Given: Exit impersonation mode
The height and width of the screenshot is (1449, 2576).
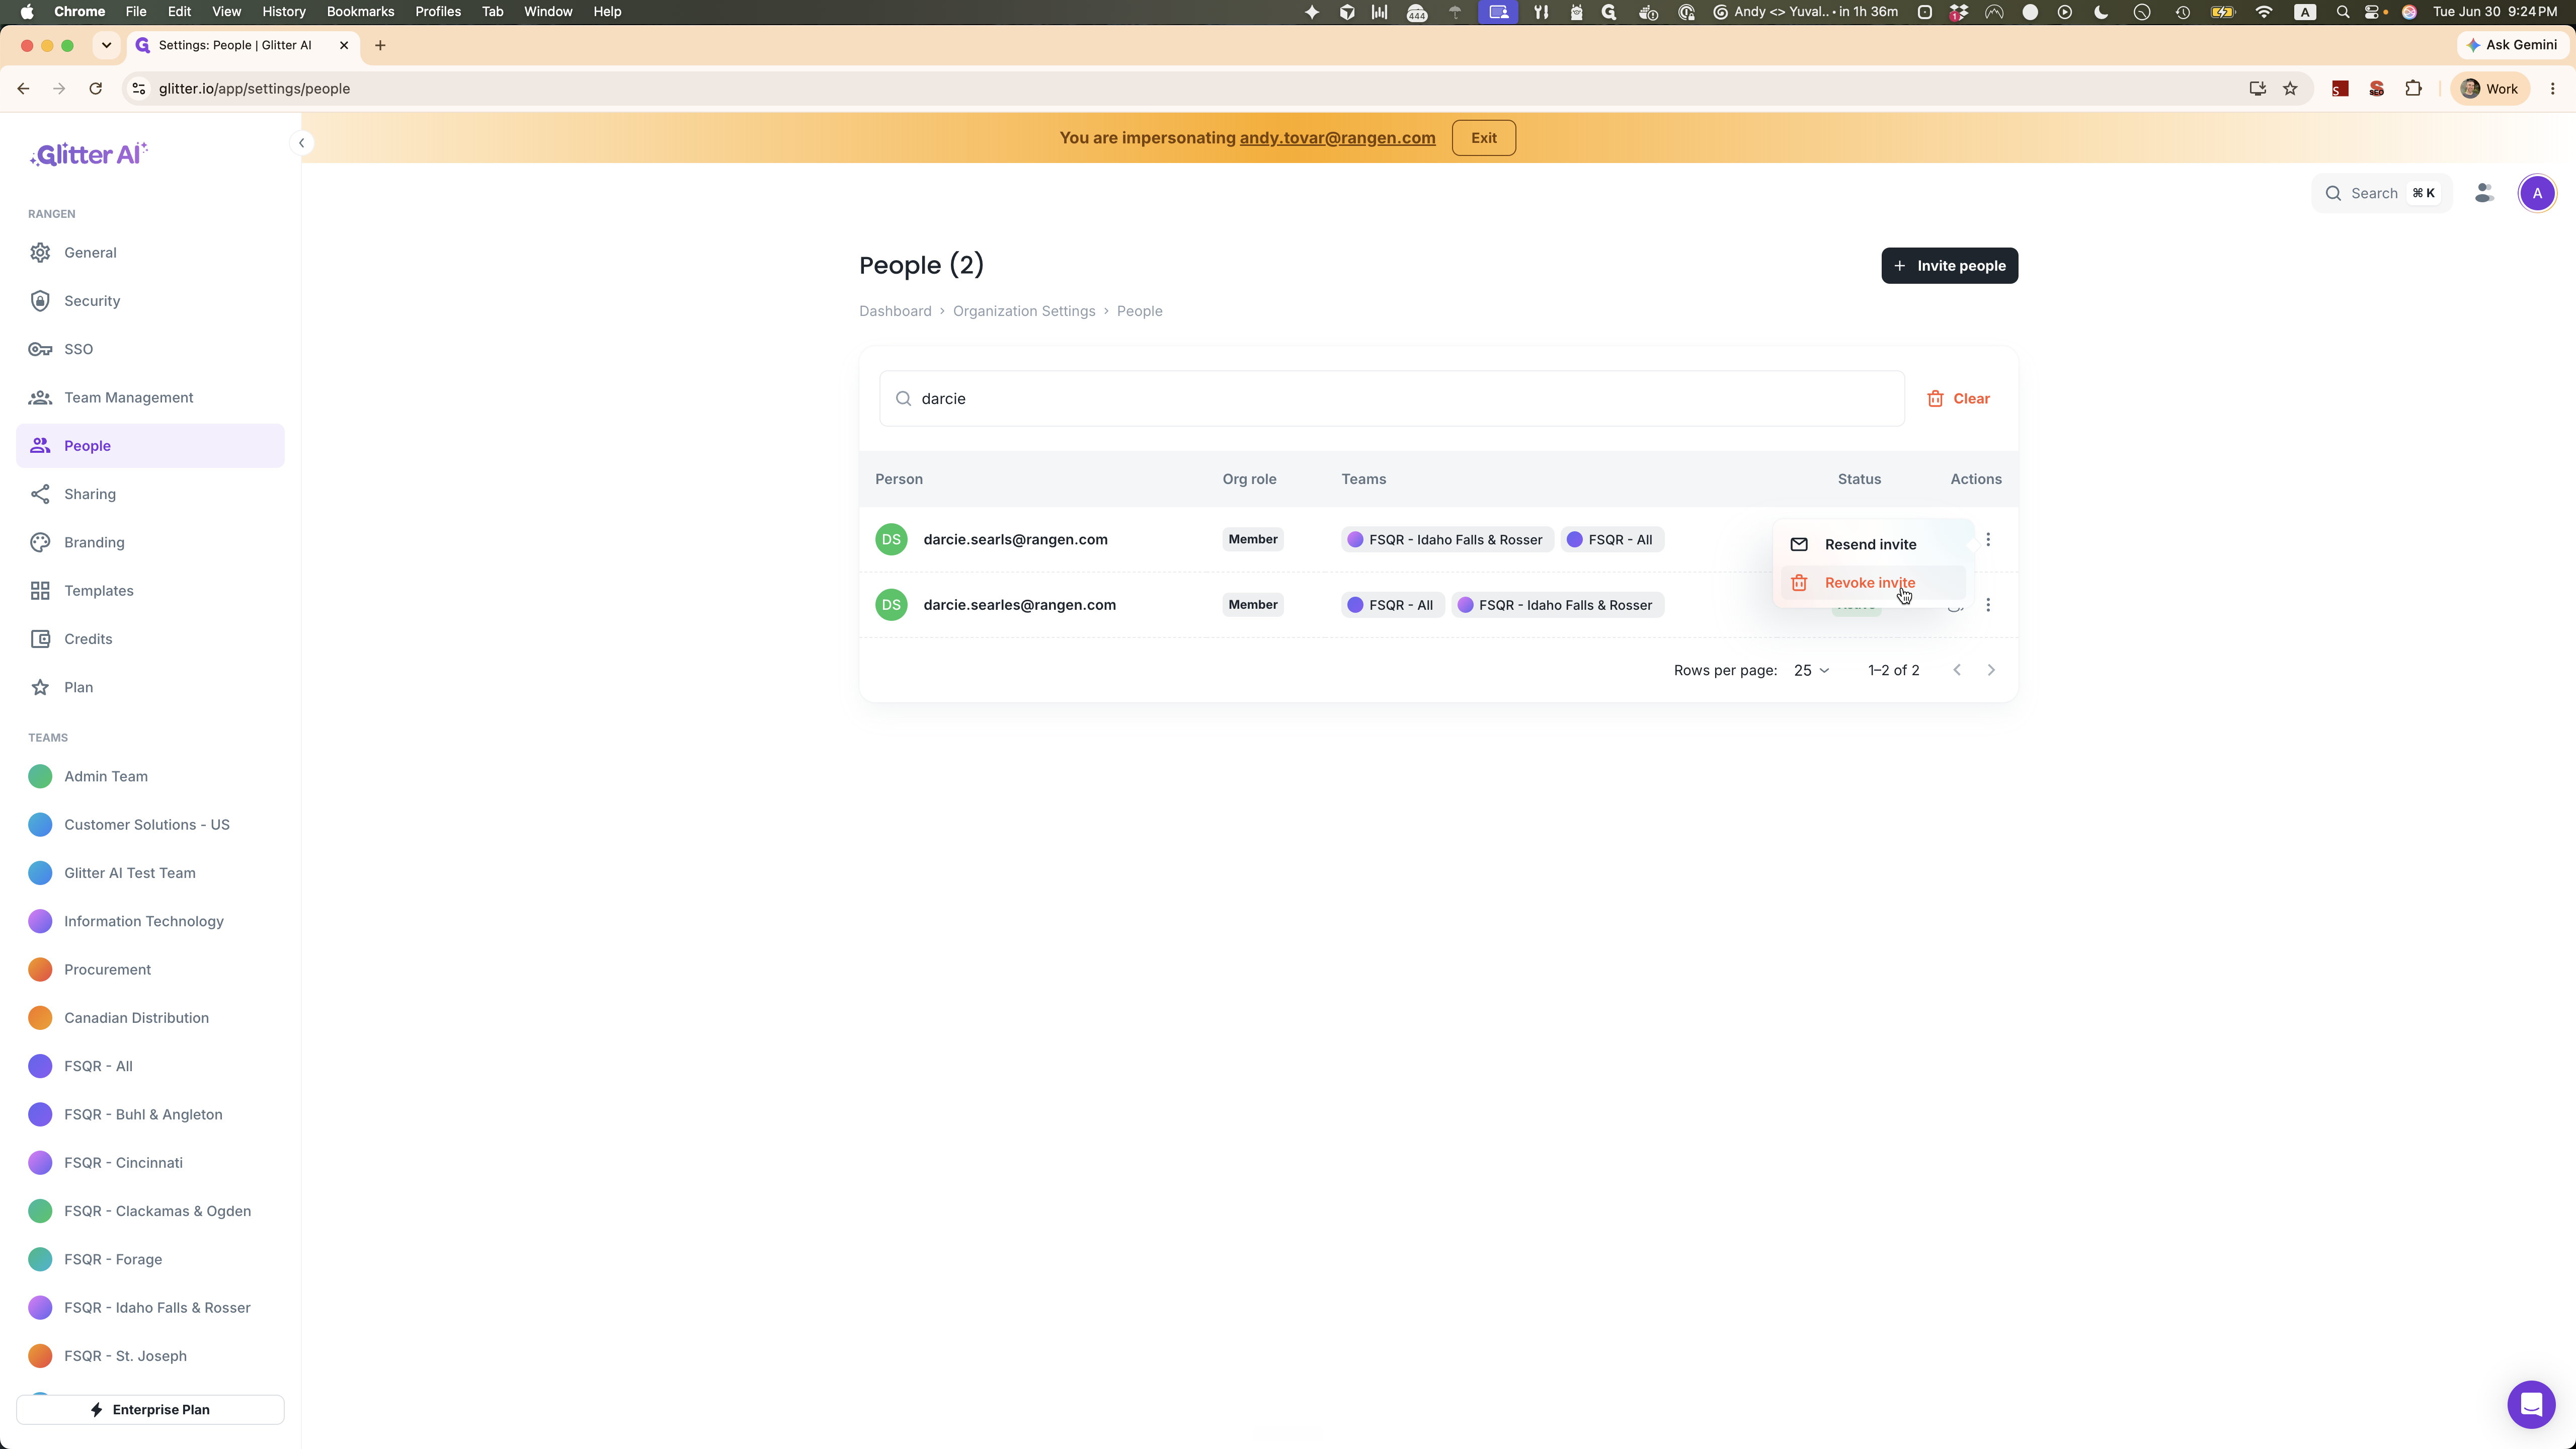Looking at the screenshot, I should click(x=1483, y=138).
